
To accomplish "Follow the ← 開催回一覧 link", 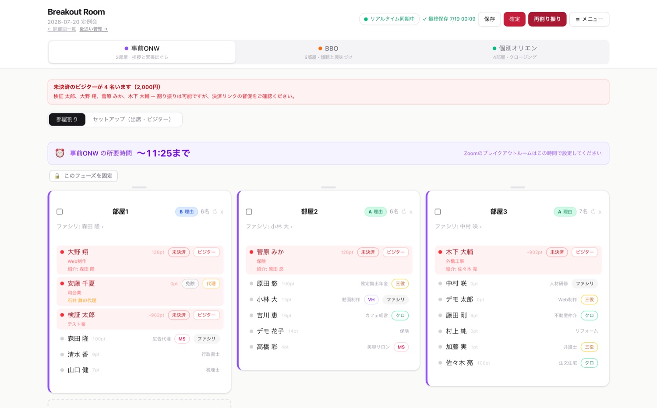I will point(62,29).
